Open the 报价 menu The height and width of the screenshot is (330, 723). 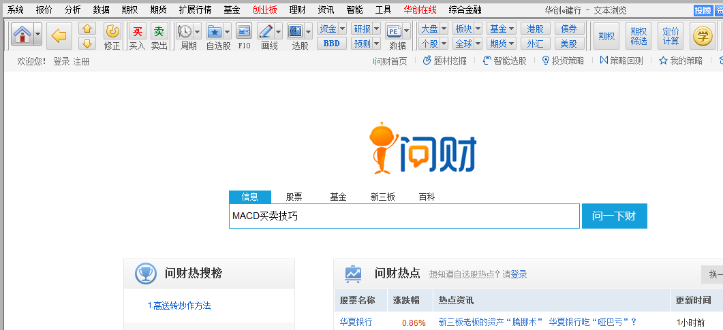pos(44,10)
